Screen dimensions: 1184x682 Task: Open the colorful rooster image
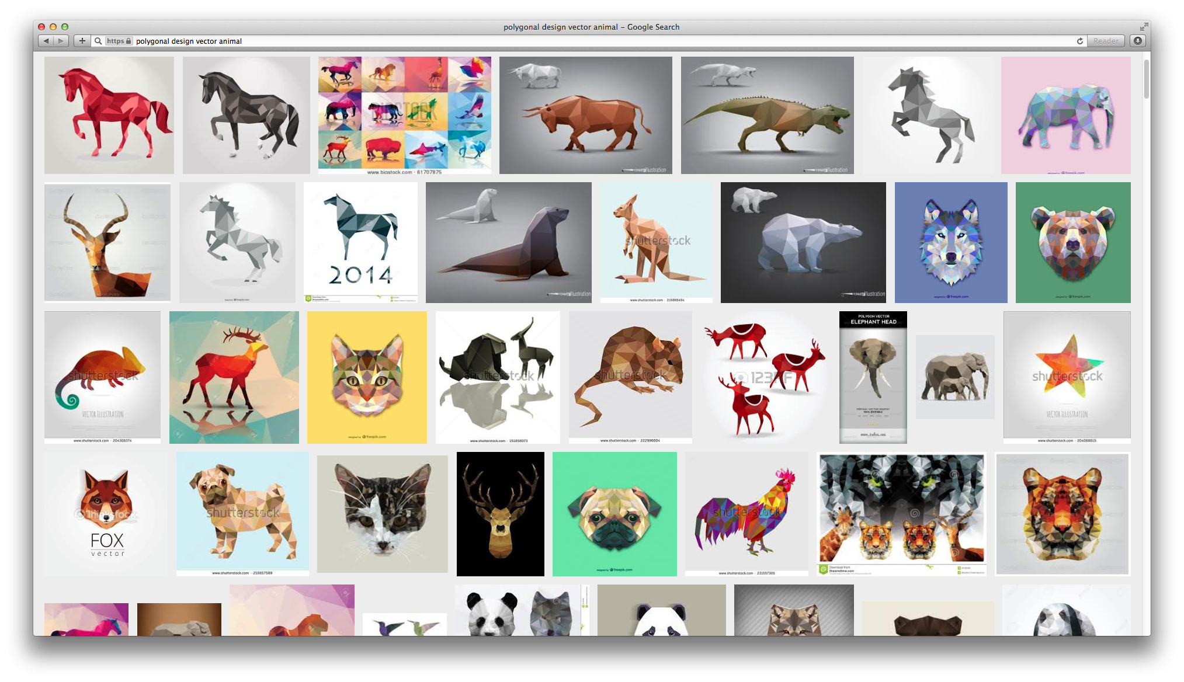pyautogui.click(x=746, y=513)
